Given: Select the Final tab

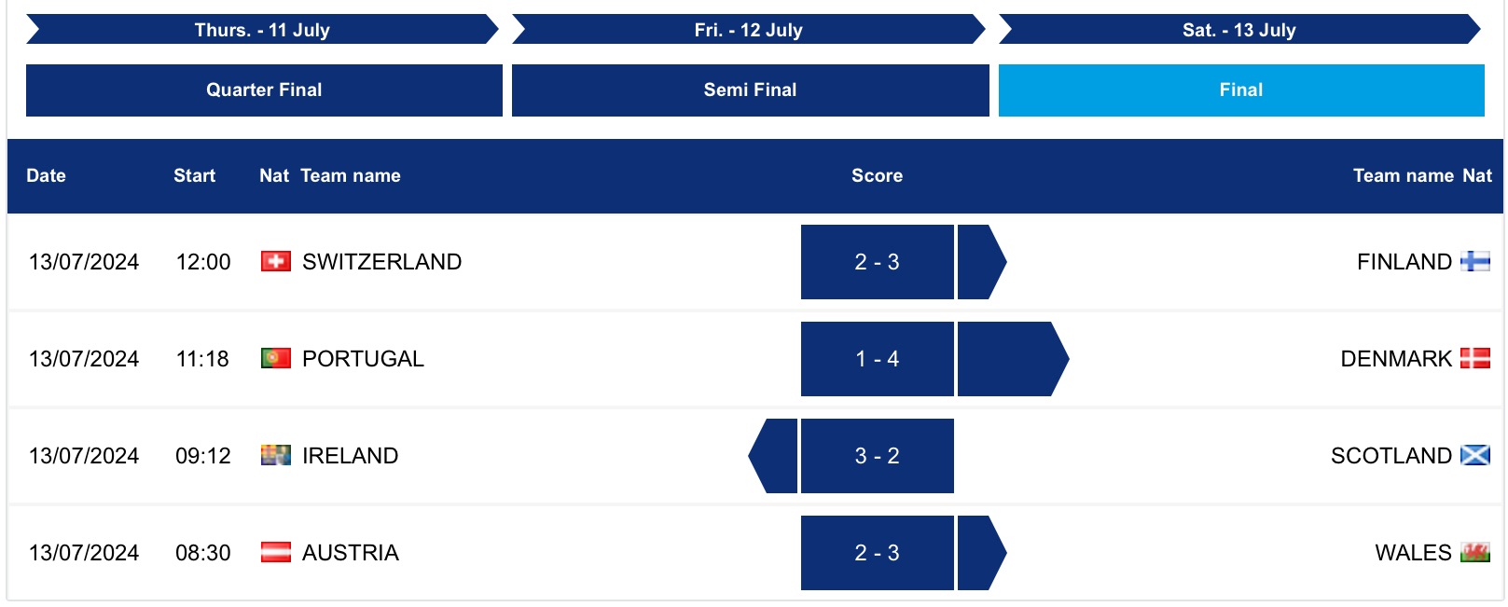Looking at the screenshot, I should (x=1240, y=90).
